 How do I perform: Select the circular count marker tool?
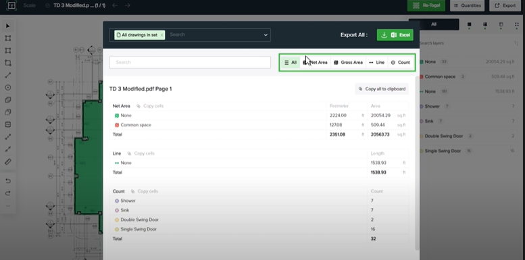coord(8,88)
